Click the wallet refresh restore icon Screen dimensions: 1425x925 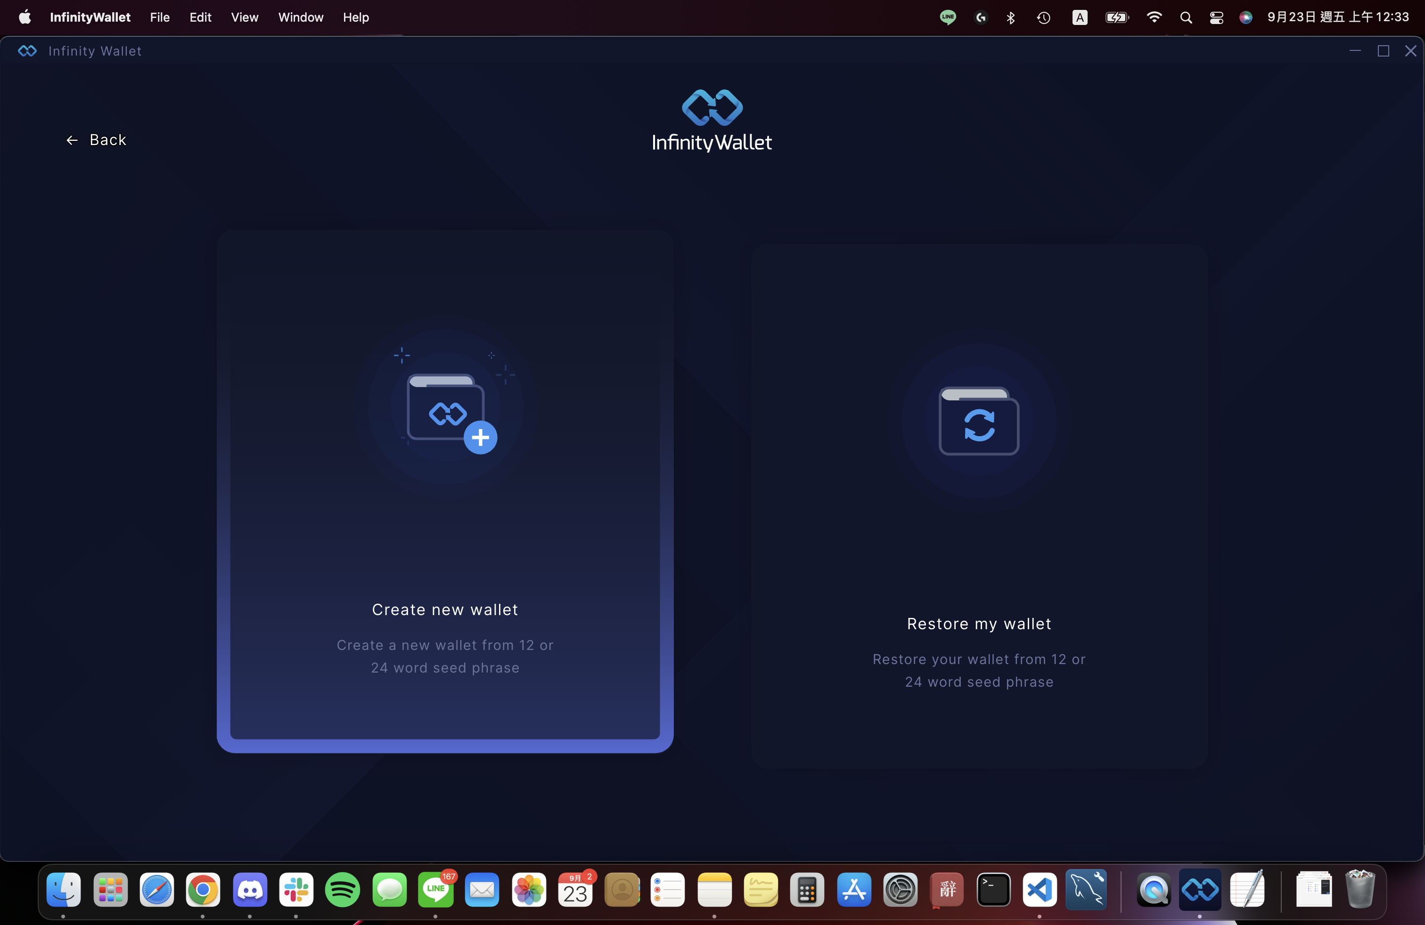978,422
